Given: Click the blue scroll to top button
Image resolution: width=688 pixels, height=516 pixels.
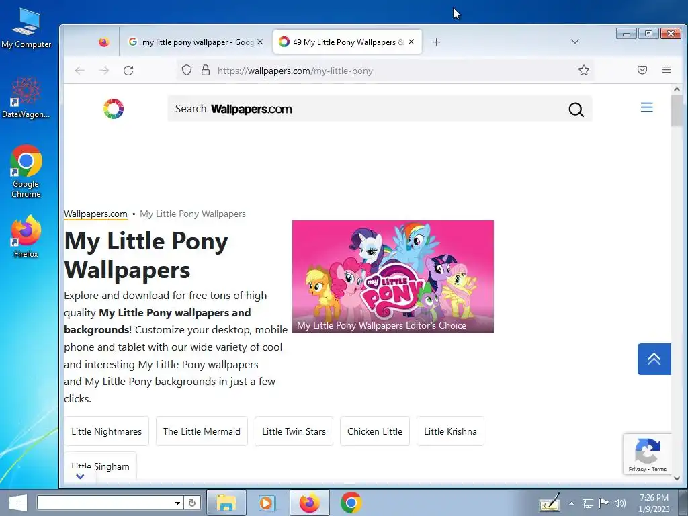Looking at the screenshot, I should [654, 359].
